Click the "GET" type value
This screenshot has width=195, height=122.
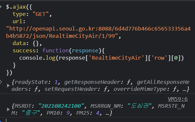[41, 14]
